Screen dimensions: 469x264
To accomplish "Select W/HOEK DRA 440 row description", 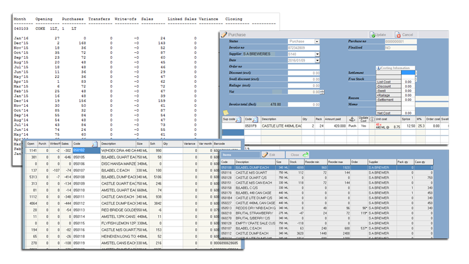I will tap(118, 151).
